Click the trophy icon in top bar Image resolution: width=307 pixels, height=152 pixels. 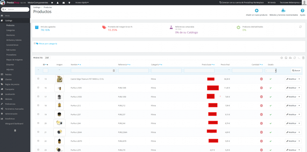[x=69, y=3]
